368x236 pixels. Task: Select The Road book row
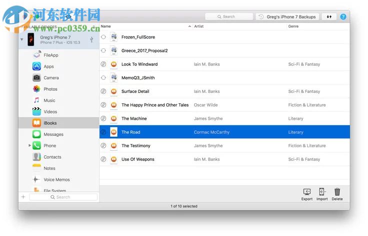click(224, 132)
